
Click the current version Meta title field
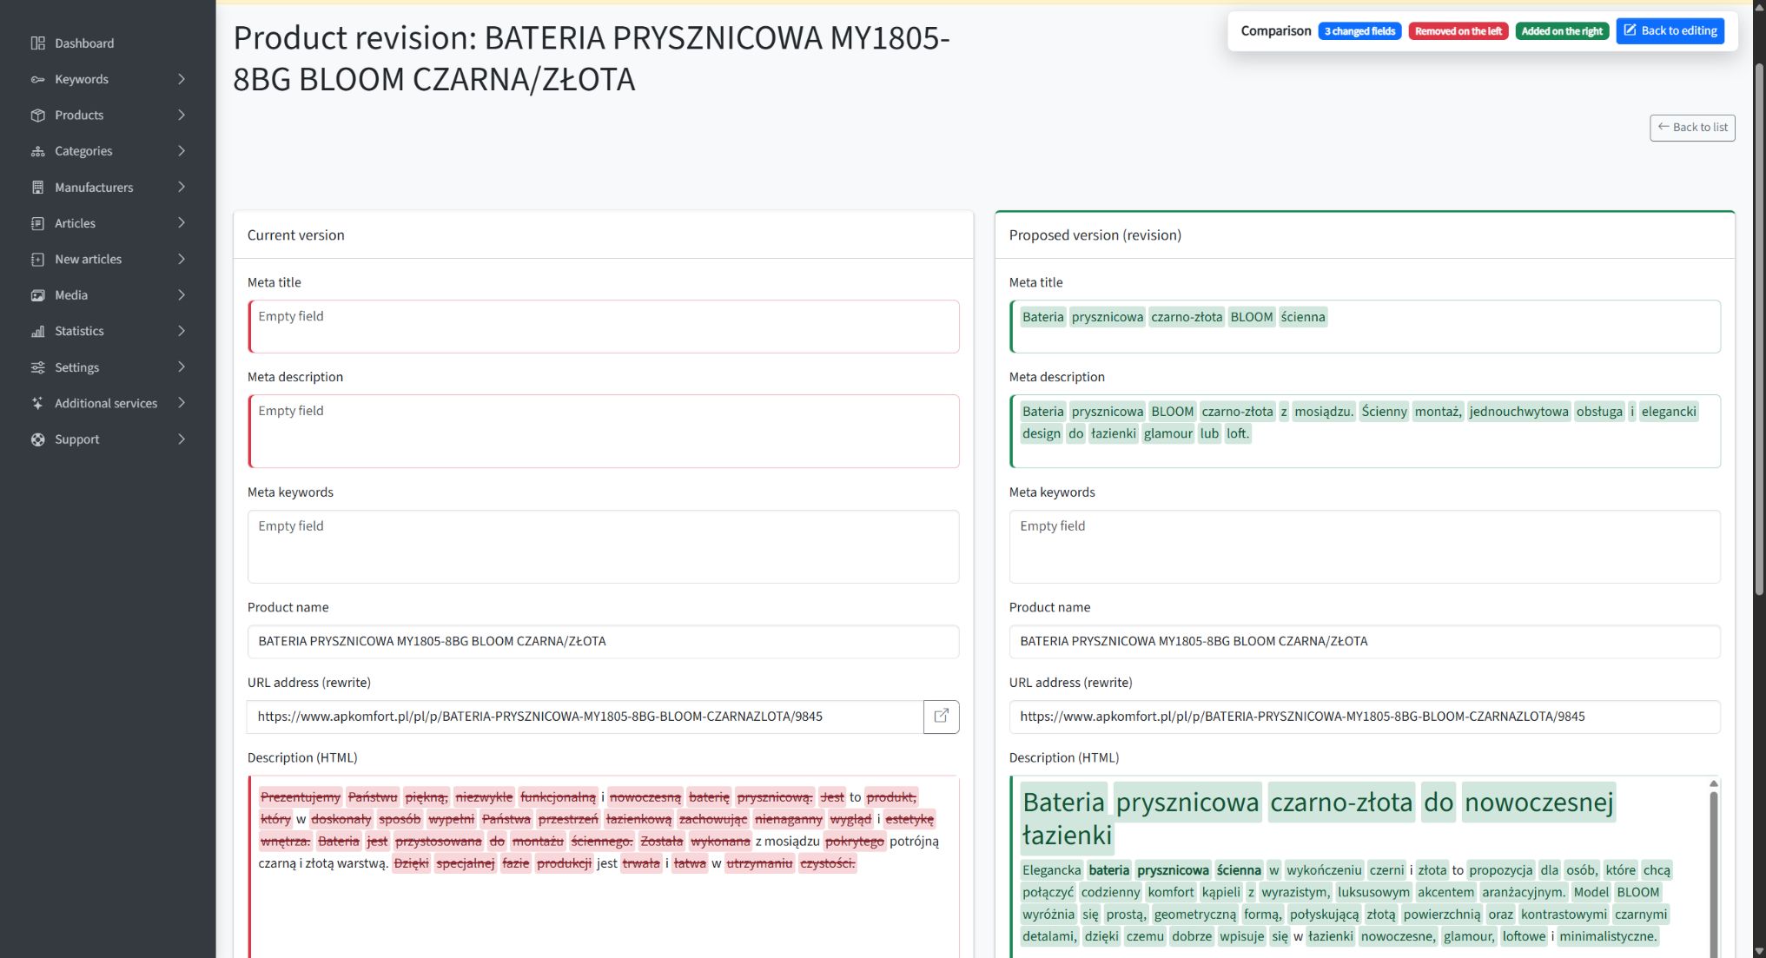coord(604,327)
